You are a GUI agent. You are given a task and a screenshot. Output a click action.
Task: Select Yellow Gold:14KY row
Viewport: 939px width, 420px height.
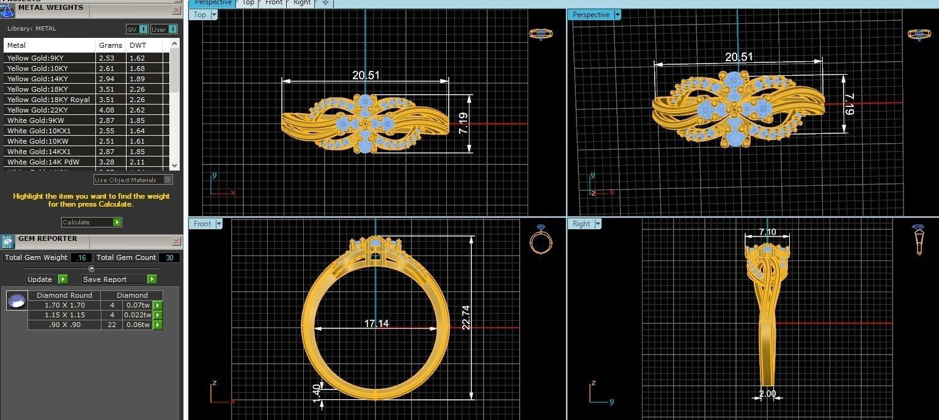[x=87, y=79]
